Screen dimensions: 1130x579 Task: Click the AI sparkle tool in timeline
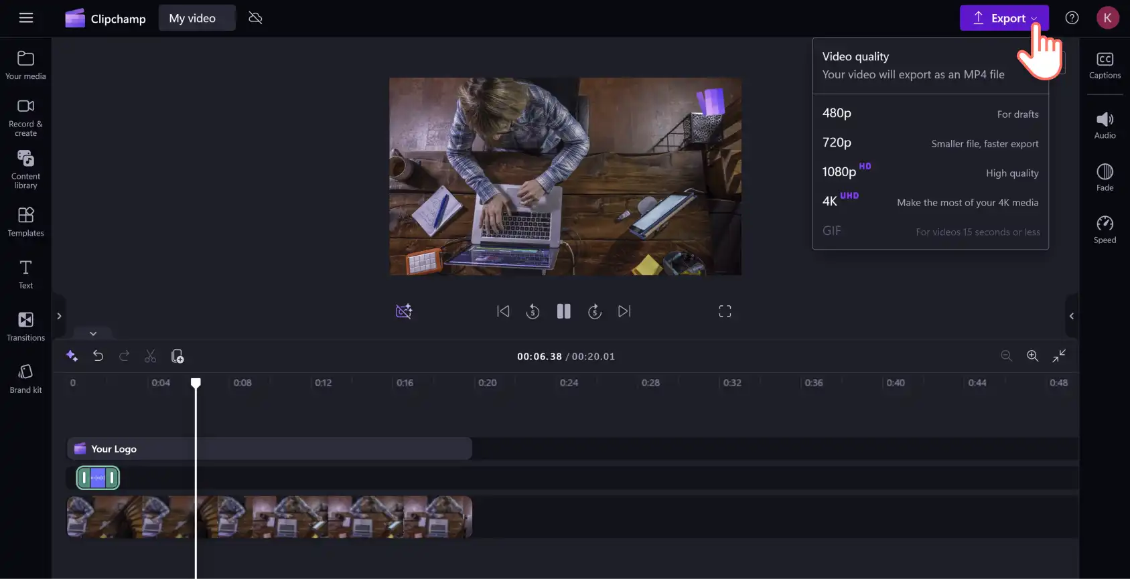(72, 356)
